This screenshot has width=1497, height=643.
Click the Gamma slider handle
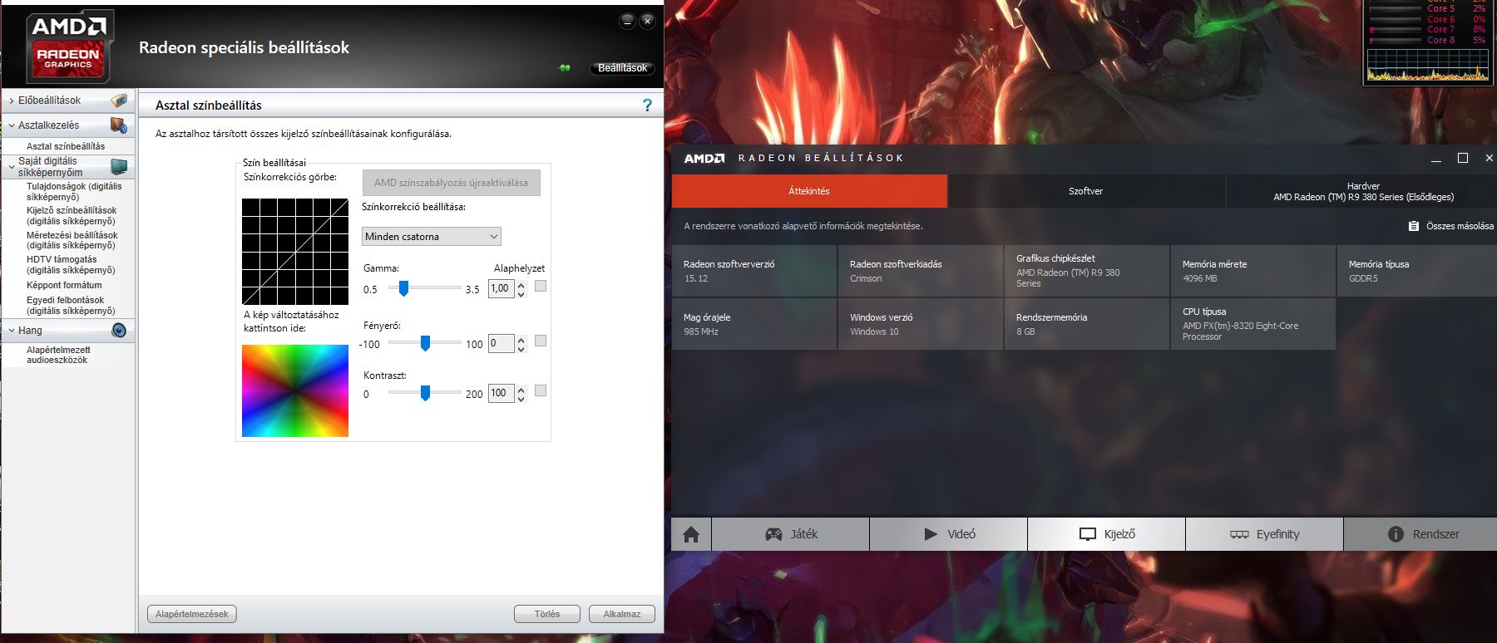click(x=403, y=288)
